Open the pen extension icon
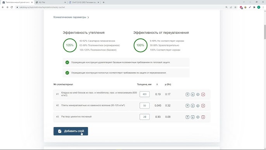Screen dimensions: 266x150 click(250, 7)
